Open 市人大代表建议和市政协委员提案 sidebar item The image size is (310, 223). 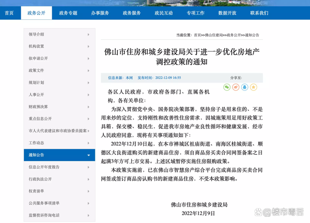tap(59, 131)
